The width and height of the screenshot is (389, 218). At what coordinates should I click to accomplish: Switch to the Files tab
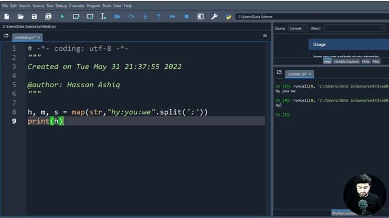[376, 62]
